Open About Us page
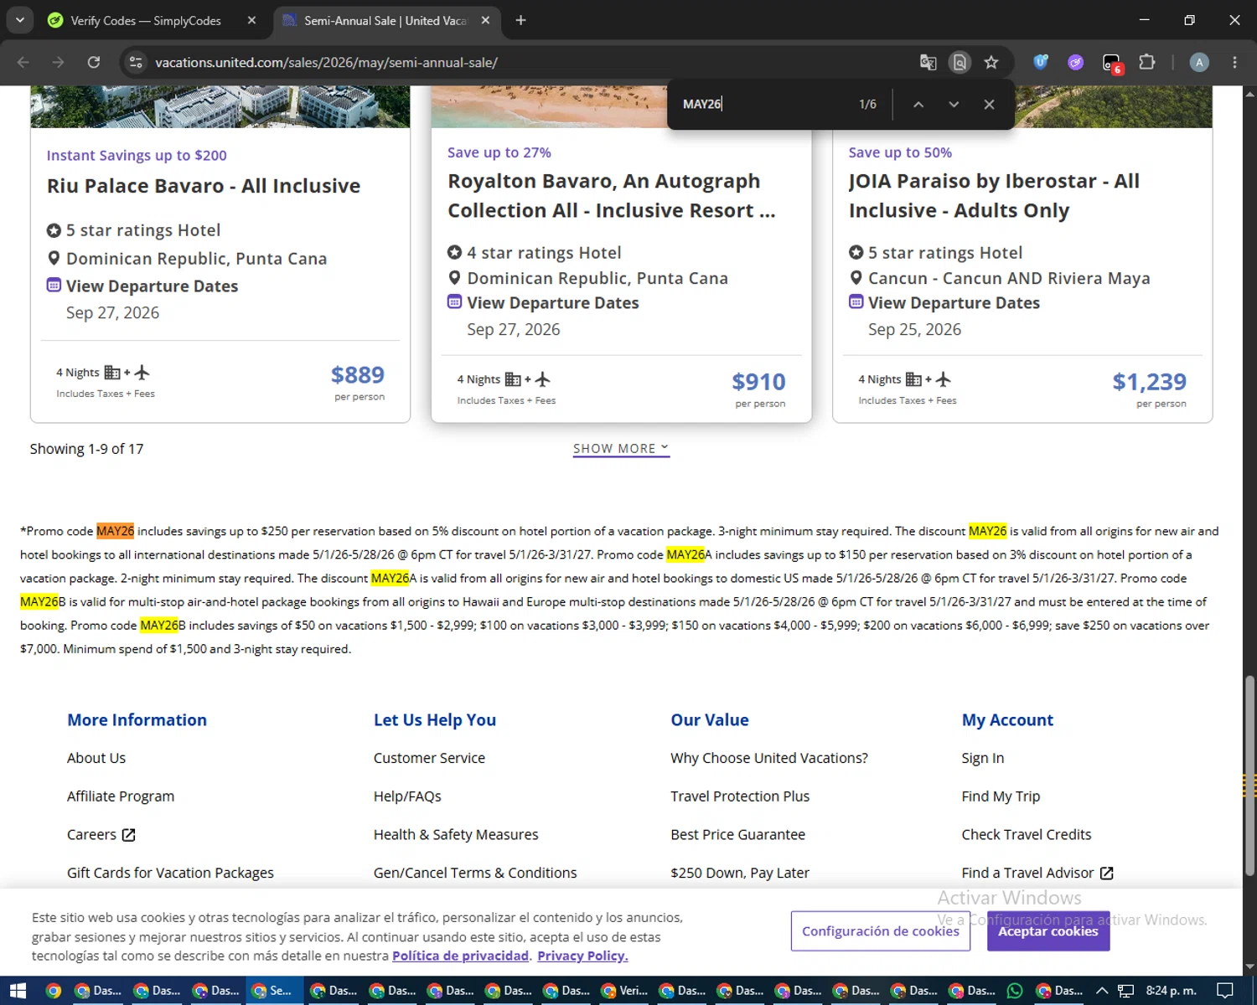This screenshot has height=1005, width=1257. coord(96,758)
